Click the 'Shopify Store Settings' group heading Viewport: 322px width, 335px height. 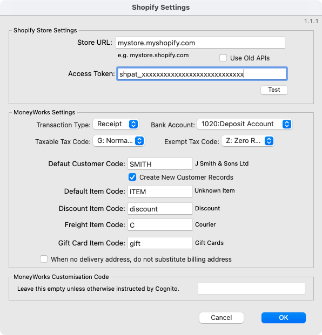(x=45, y=30)
